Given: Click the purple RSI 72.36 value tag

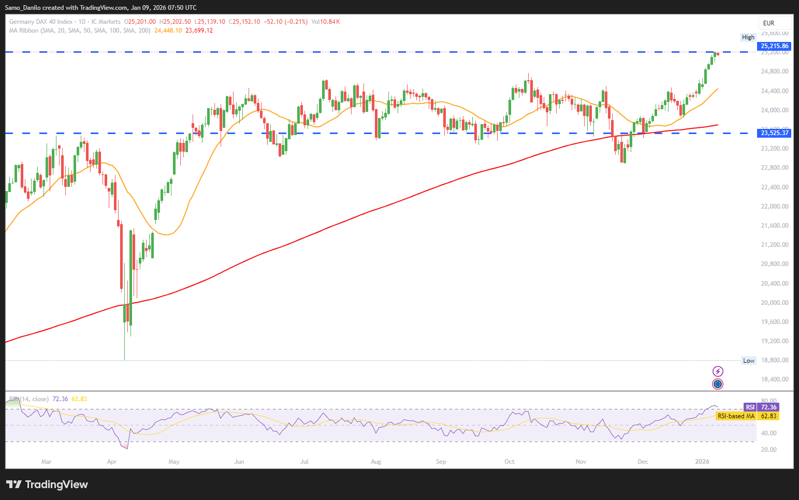Looking at the screenshot, I should (761, 407).
